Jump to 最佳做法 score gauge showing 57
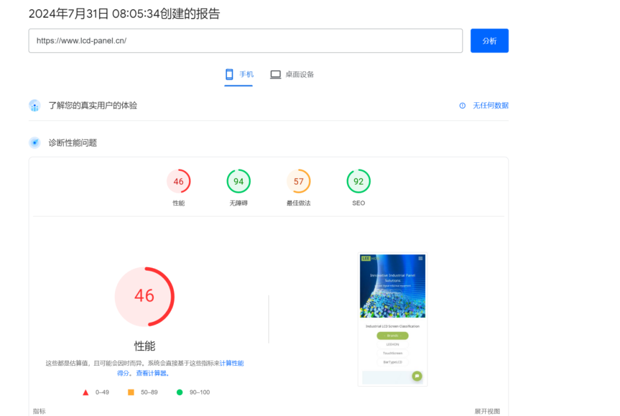620x416 pixels. coord(298,182)
